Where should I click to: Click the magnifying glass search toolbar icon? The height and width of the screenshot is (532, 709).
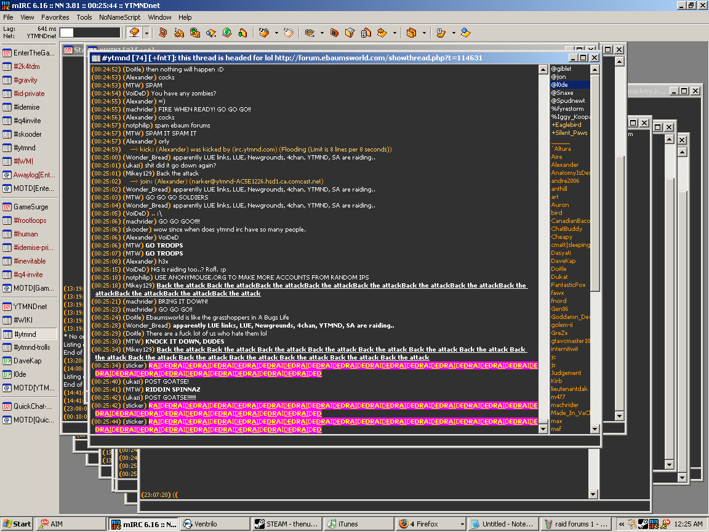click(210, 33)
